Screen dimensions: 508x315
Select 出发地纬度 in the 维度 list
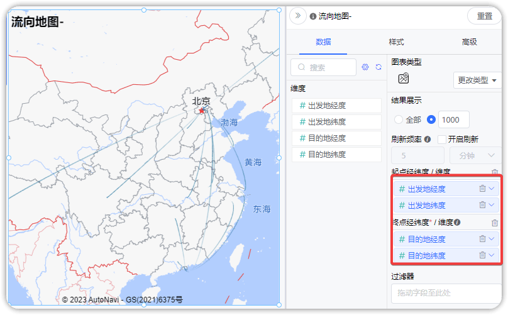336,122
